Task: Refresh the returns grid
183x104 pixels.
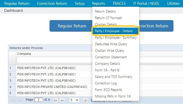Action: tap(85, 100)
